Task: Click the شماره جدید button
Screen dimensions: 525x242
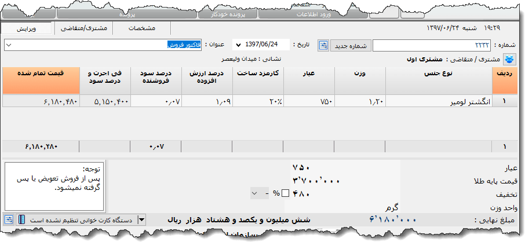Action: pyautogui.click(x=351, y=45)
